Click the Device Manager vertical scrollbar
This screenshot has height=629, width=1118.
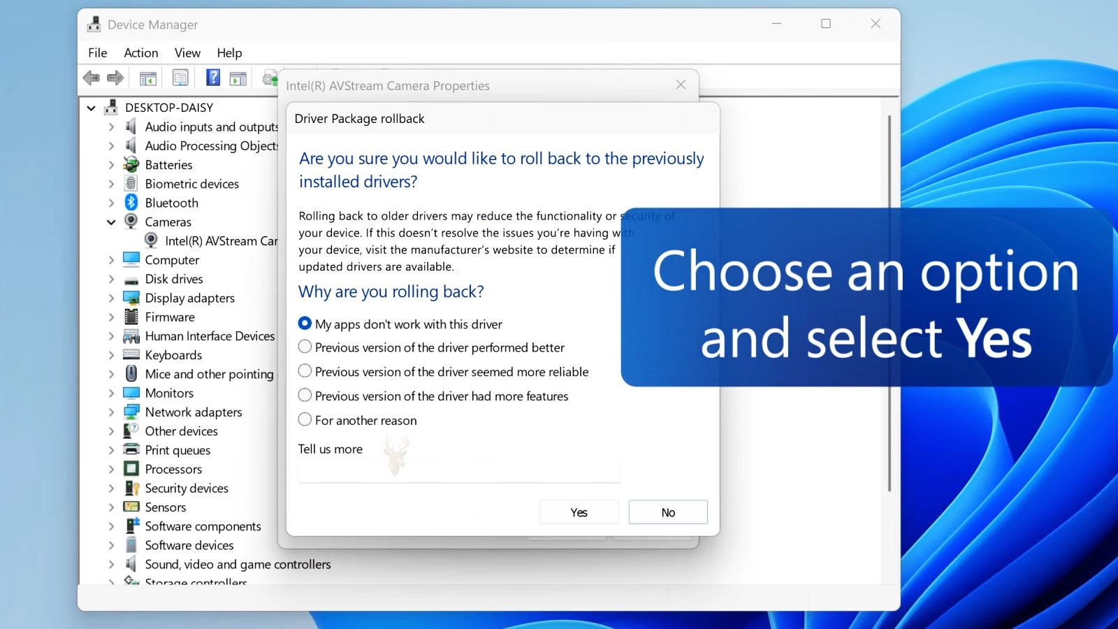point(890,303)
